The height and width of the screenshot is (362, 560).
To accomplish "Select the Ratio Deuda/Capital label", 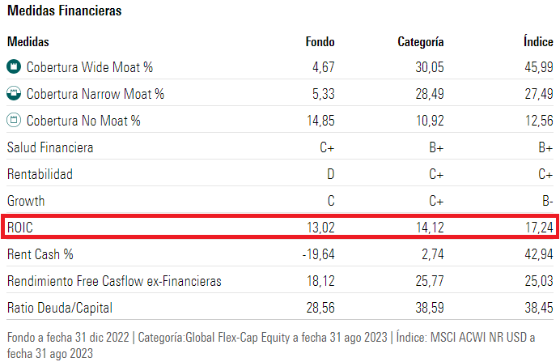I will (60, 308).
